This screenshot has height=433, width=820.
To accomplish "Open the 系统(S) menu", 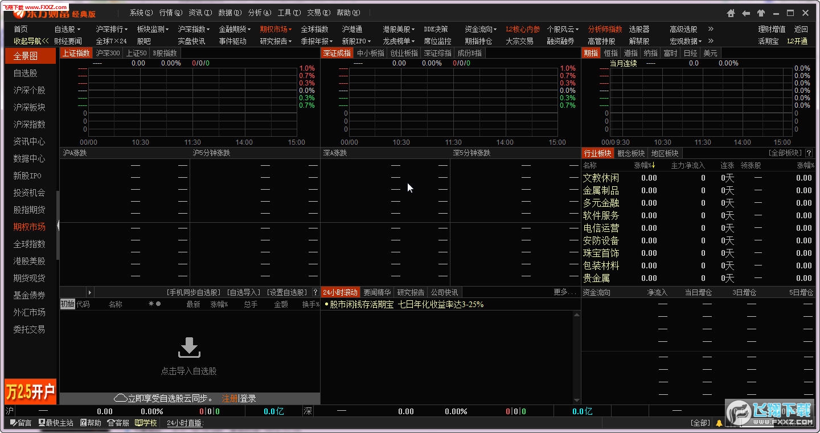I will [x=141, y=13].
